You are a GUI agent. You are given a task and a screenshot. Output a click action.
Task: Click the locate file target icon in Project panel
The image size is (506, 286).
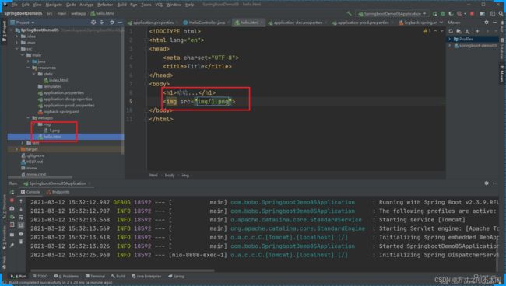click(93, 23)
